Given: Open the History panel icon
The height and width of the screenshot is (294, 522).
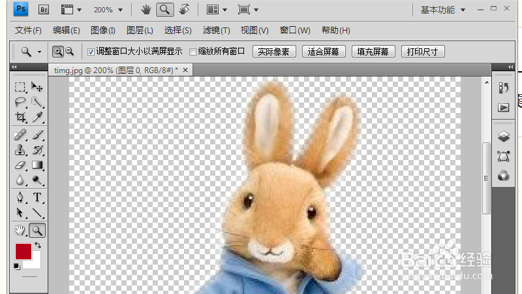Looking at the screenshot, I should click(503, 88).
